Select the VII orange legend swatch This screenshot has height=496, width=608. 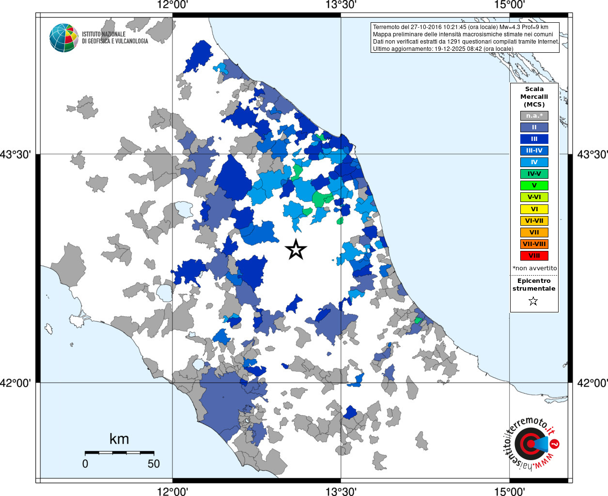pos(534,232)
